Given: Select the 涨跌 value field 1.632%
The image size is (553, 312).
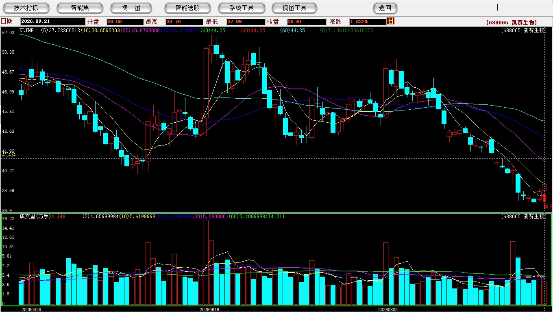Looking at the screenshot, I should pyautogui.click(x=367, y=22).
